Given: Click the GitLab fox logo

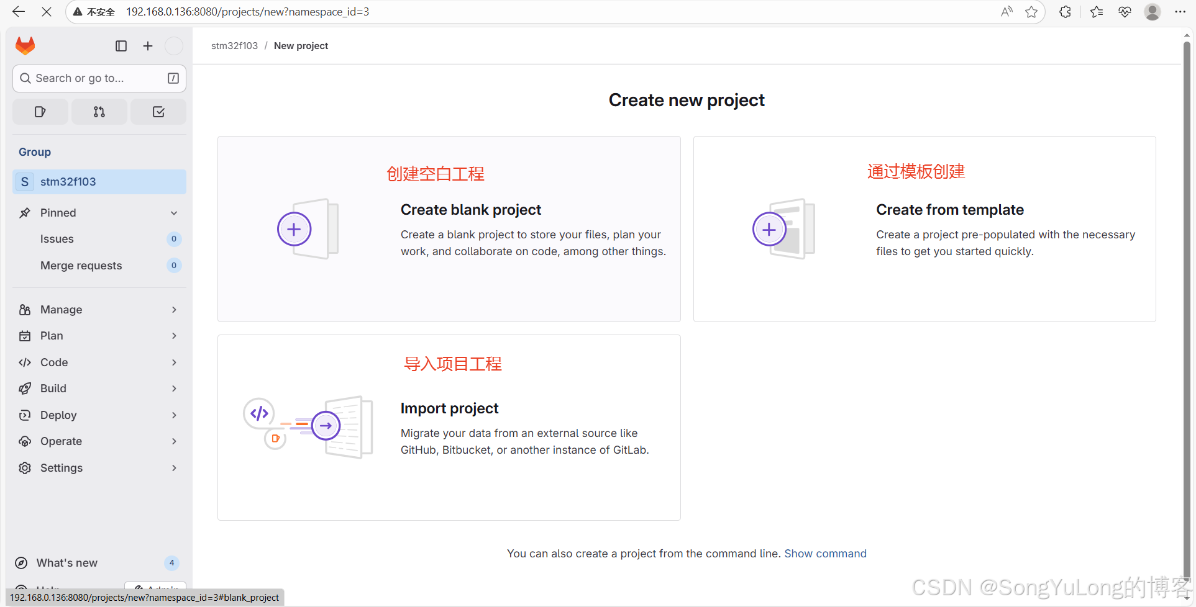Looking at the screenshot, I should pos(25,46).
